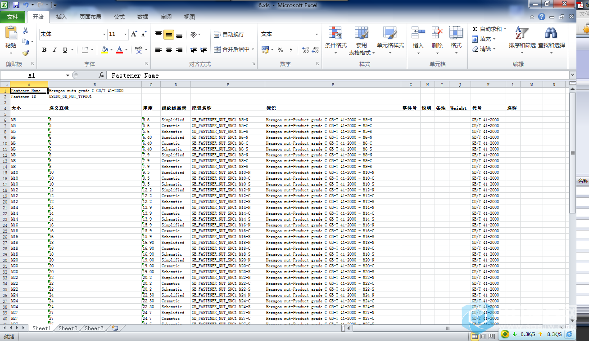Click the insert function fx button
589x341 pixels.
(x=101, y=75)
